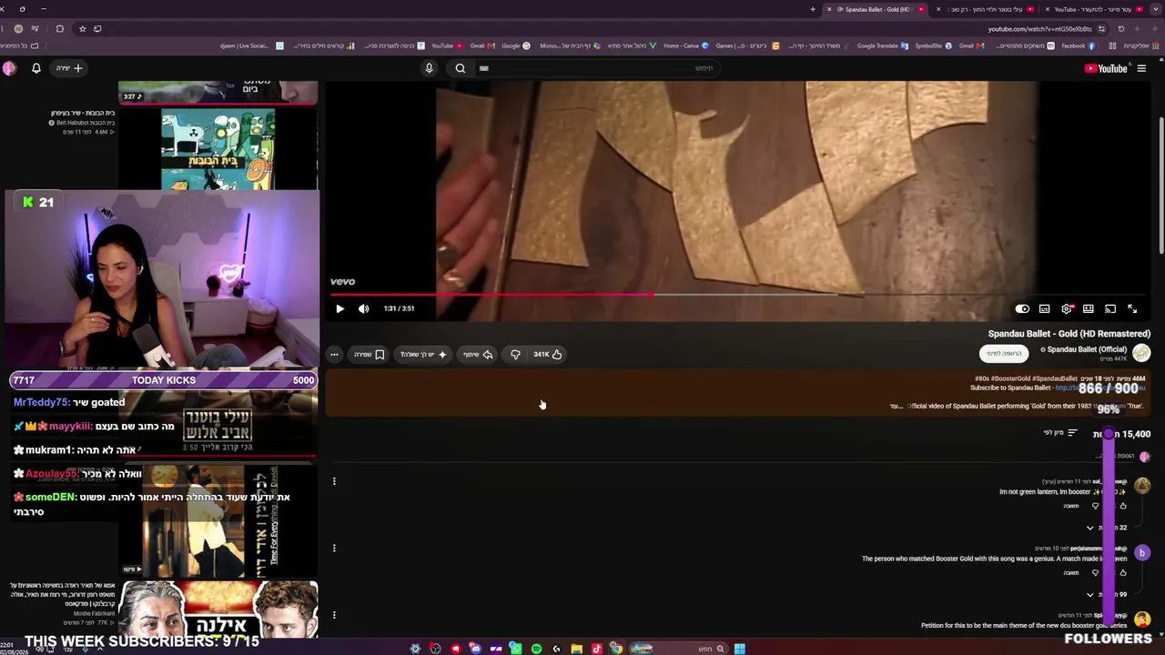Open the YouTube hamburger guide menu
This screenshot has width=1165, height=655.
(1141, 68)
